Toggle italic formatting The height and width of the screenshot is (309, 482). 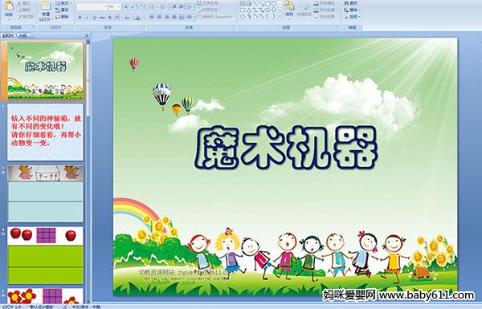pyautogui.click(x=87, y=18)
